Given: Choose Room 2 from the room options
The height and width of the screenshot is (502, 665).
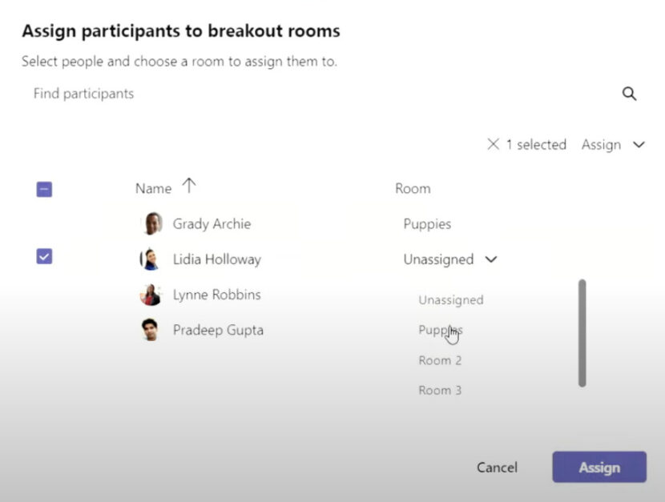Looking at the screenshot, I should coord(440,360).
